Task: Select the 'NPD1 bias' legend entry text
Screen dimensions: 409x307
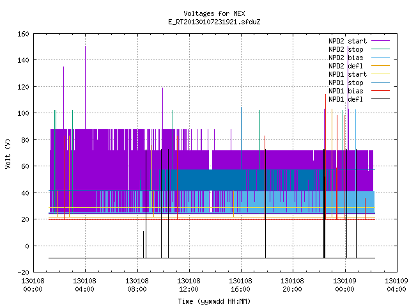Action: coord(346,91)
